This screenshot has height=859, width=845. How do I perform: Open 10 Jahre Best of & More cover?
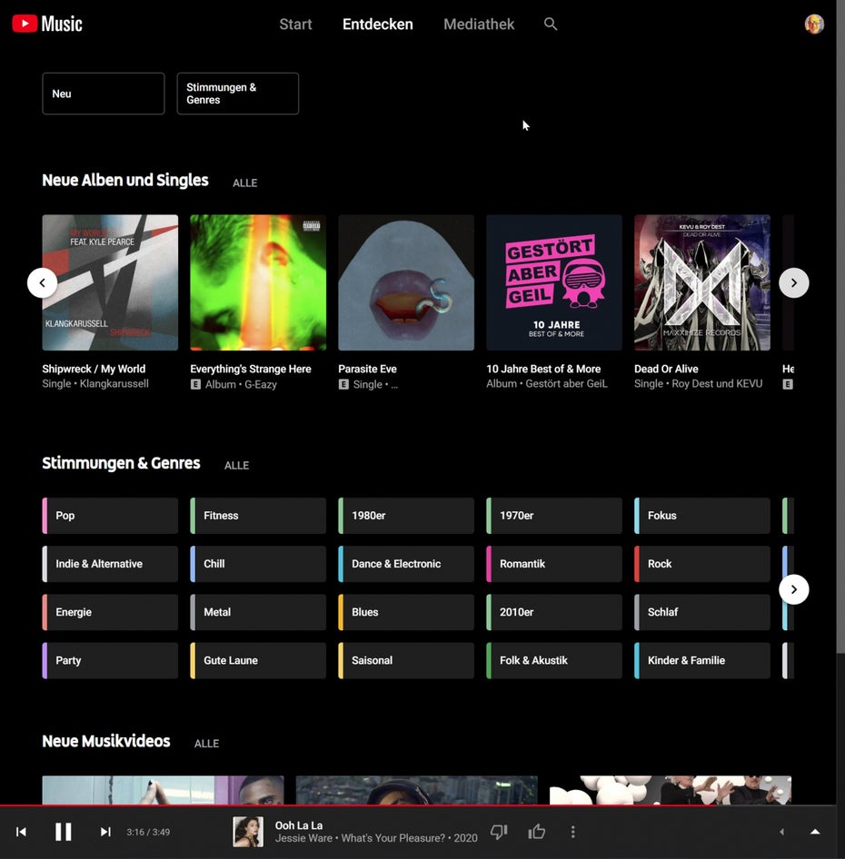coord(554,282)
